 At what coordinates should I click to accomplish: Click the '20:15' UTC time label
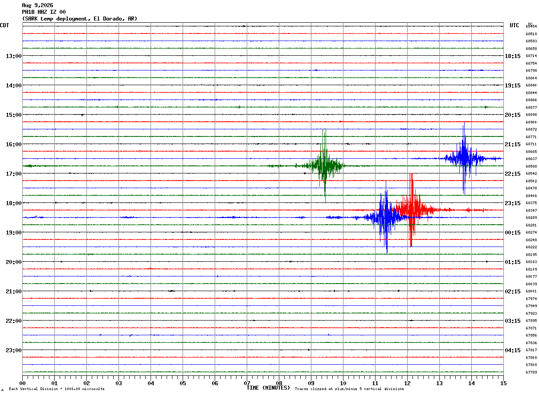[x=513, y=115]
